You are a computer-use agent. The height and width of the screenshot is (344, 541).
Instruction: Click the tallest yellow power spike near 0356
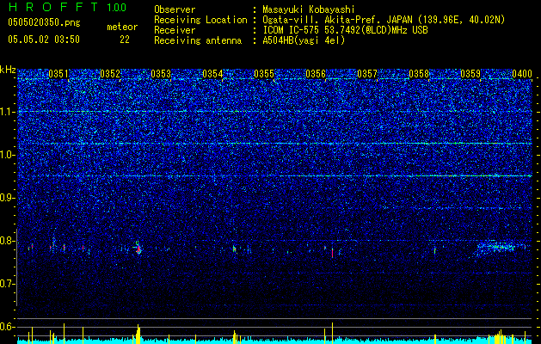[332, 333]
